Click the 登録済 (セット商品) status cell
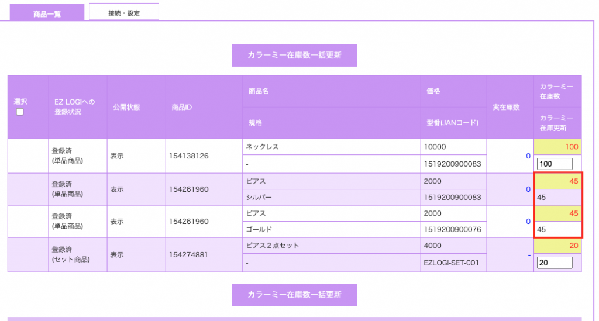Viewport: 599px width, 321px height. pos(77,254)
